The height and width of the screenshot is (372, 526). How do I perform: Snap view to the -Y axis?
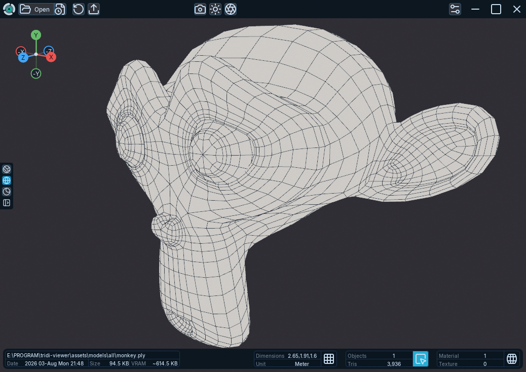pos(36,73)
